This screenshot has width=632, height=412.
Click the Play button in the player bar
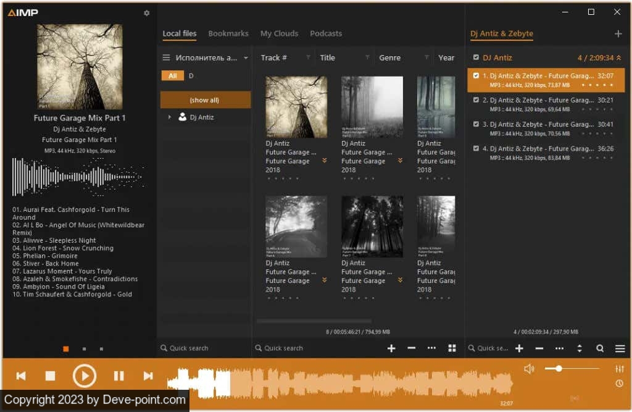[85, 376]
